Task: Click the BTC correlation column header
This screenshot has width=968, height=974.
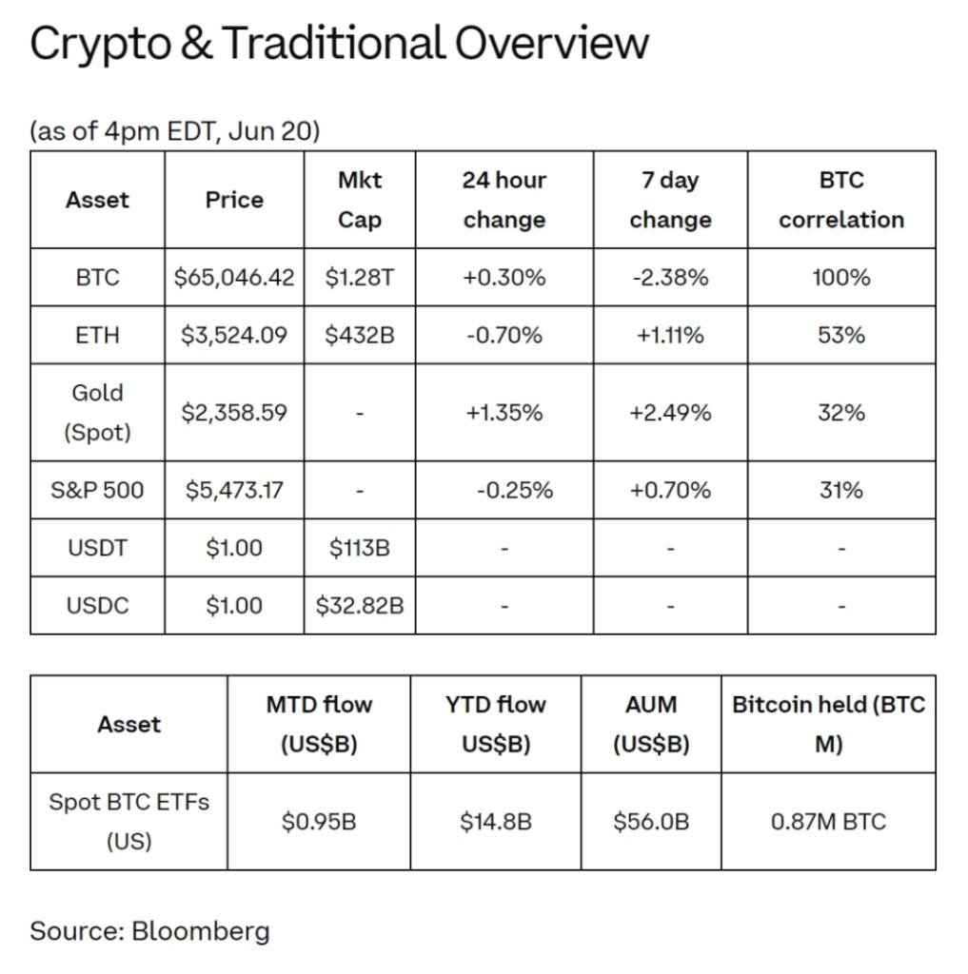Action: click(x=841, y=200)
